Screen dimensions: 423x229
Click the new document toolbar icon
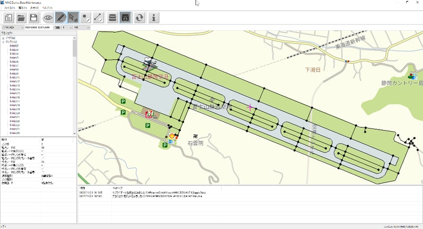point(8,18)
